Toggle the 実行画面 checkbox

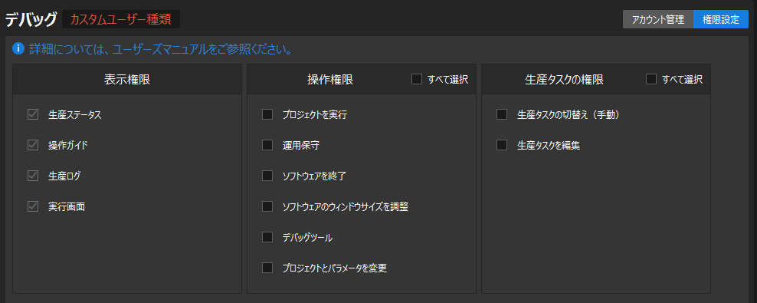click(33, 207)
